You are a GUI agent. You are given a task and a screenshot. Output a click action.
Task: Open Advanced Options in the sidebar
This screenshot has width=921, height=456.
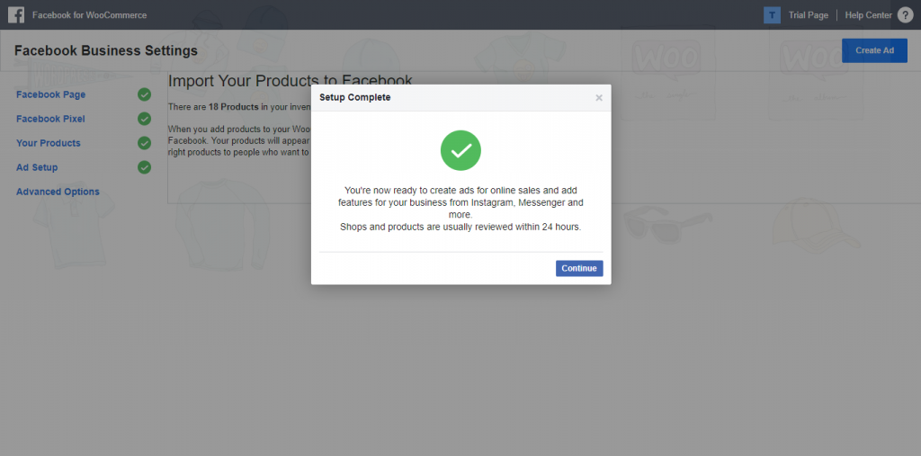pos(58,192)
